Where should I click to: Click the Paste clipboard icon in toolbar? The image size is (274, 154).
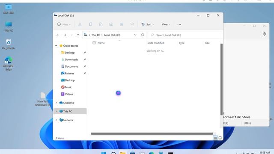pos(101,24)
